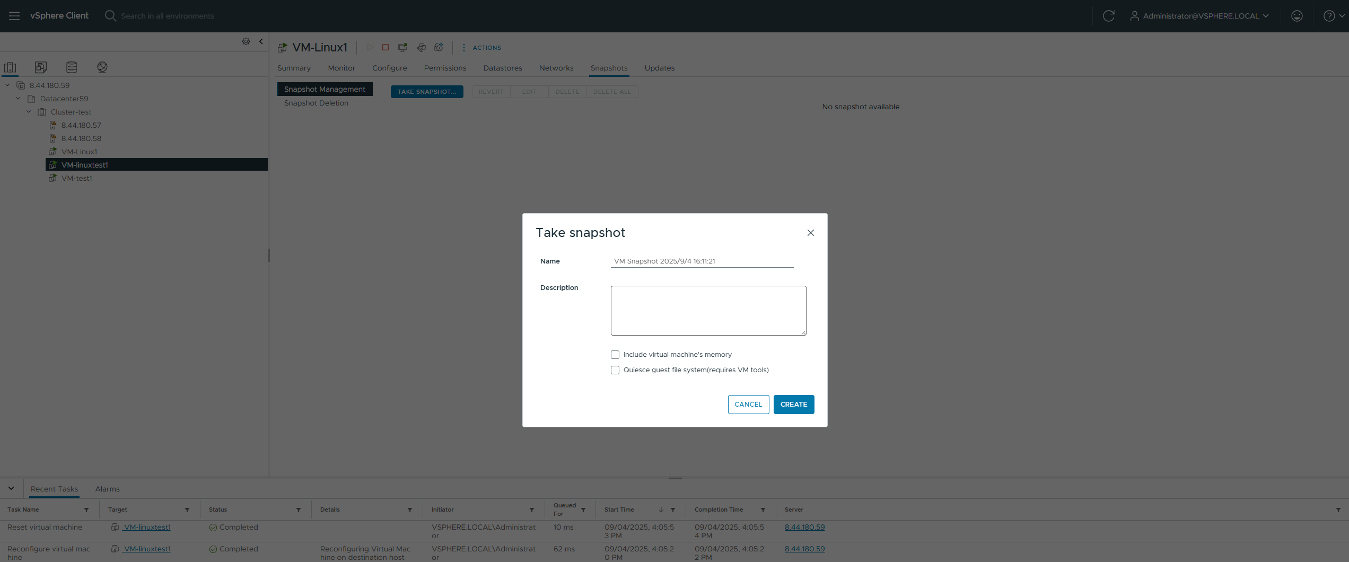
Task: Click the Edit Settings toolbar icon
Action: pos(422,47)
